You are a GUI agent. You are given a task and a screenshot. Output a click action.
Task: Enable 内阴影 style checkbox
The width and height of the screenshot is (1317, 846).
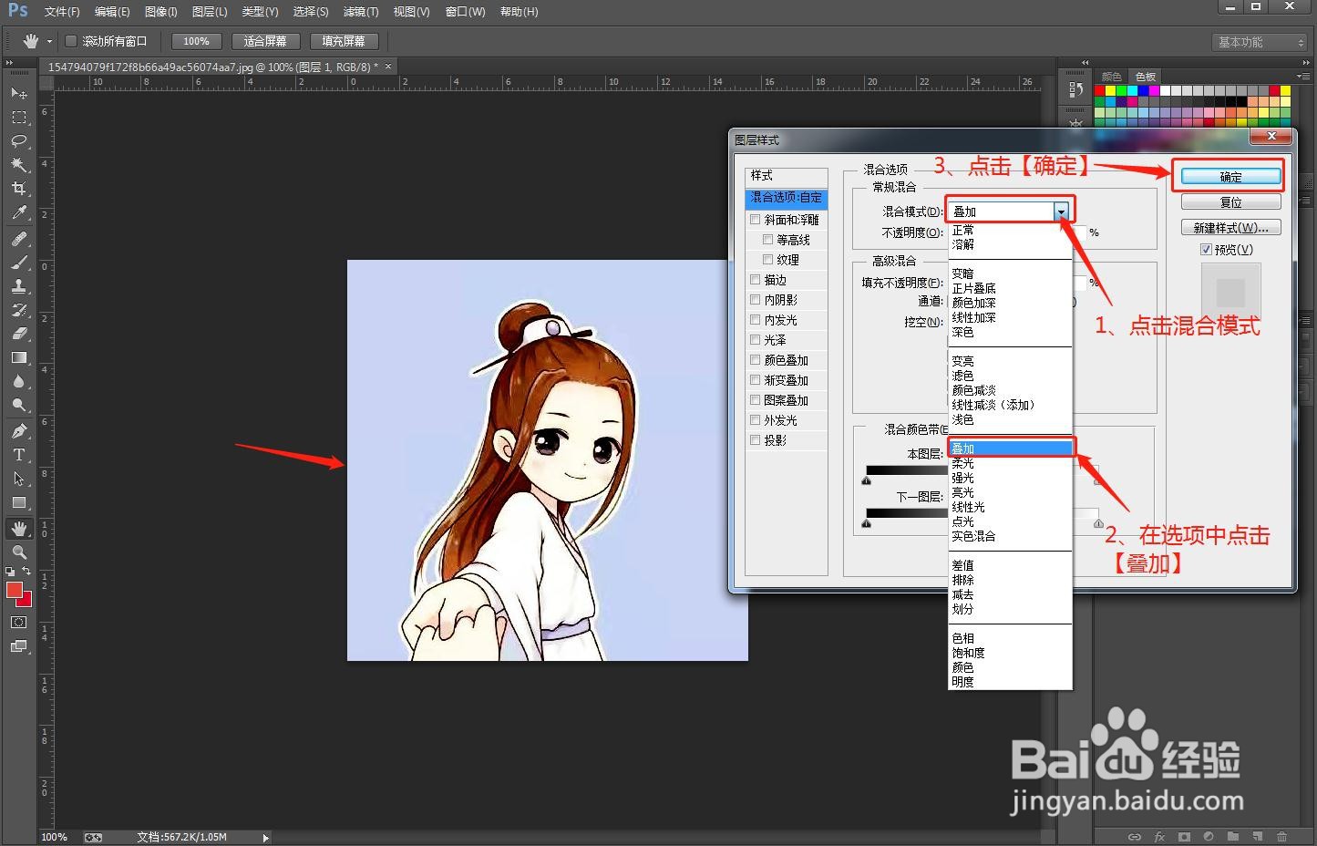[755, 300]
